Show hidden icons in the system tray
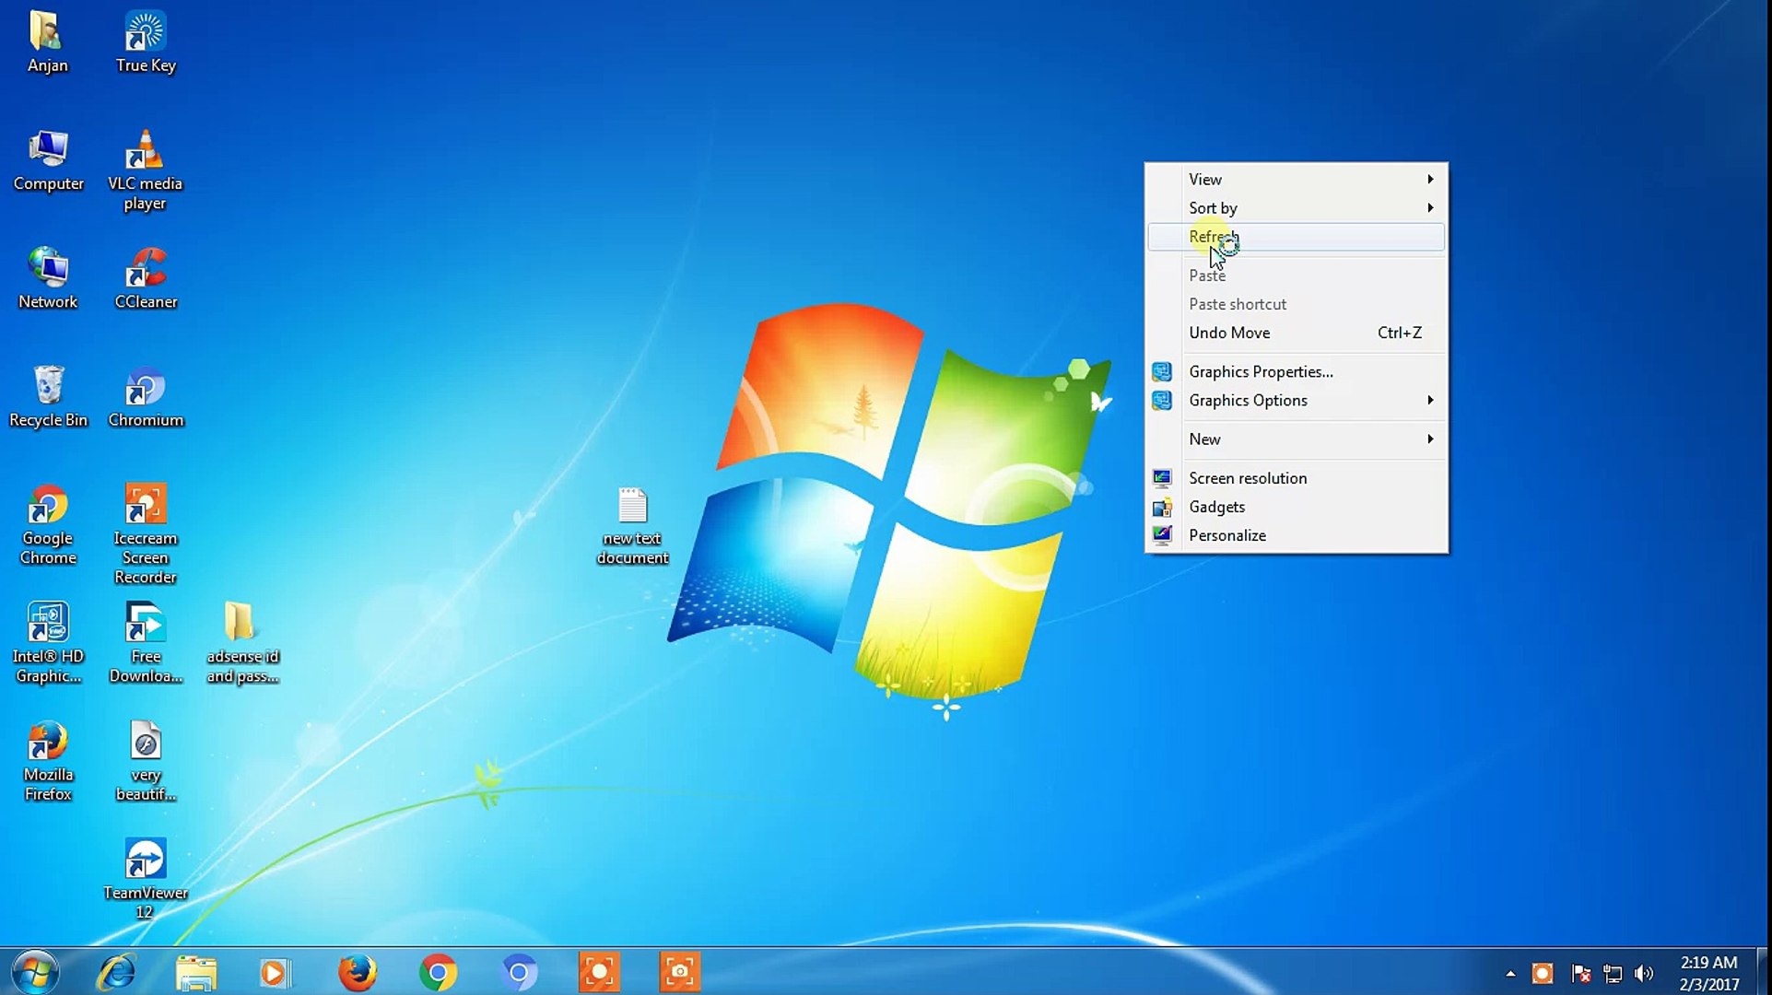Screen dimensions: 1772x995 [1510, 973]
